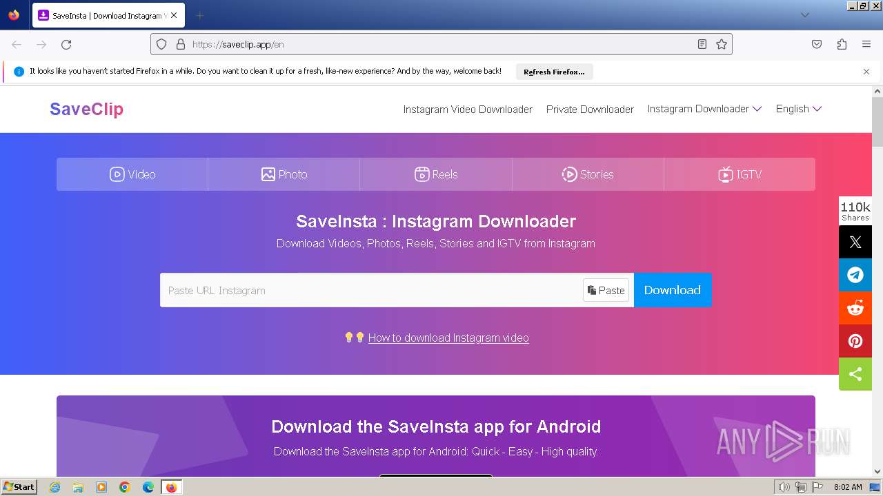The image size is (883, 496).
Task: Click the 110k Shares counter
Action: [x=855, y=211]
